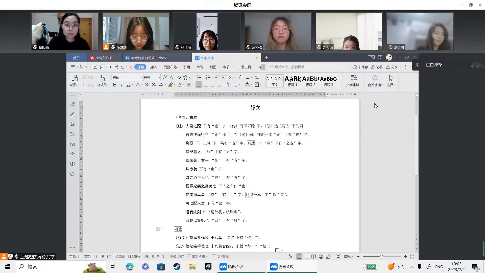Screen dimensions: 485x273
Task: Click the print icon in quick toolbar
Action: point(109,67)
